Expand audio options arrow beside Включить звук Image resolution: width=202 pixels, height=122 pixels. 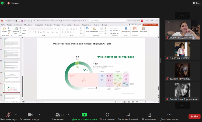tap(16, 114)
